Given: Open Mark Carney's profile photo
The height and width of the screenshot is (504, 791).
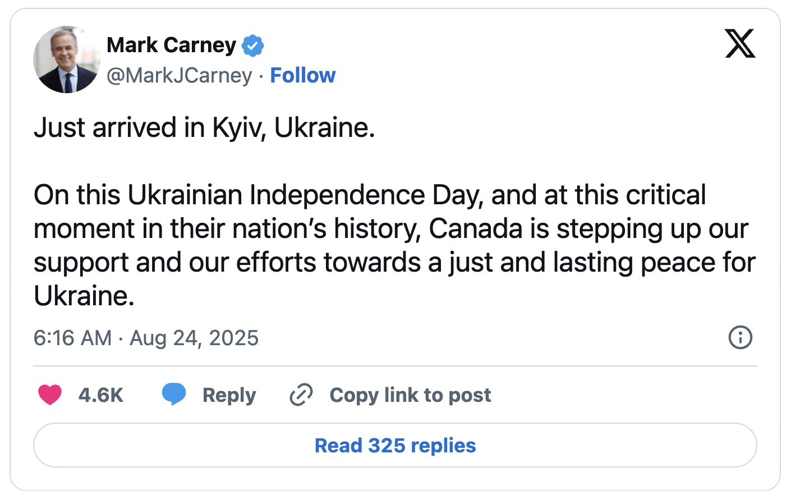Looking at the screenshot, I should pyautogui.click(x=67, y=59).
